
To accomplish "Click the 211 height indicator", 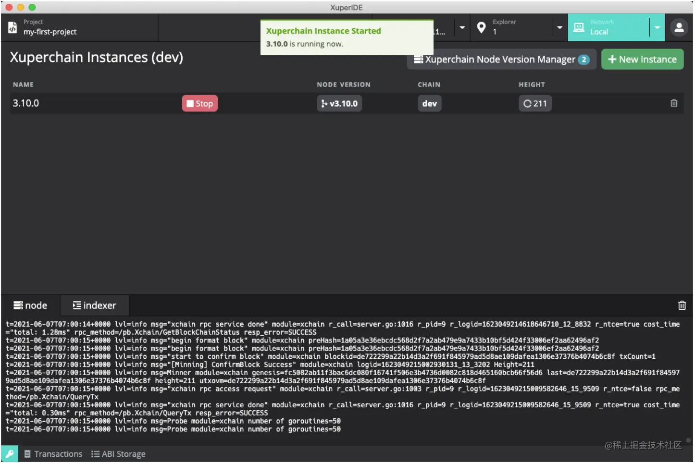I will 535,103.
